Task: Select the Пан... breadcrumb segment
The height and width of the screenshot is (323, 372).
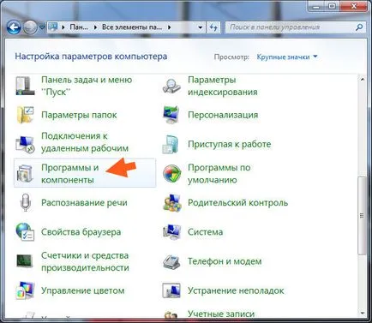Action: pos(79,27)
